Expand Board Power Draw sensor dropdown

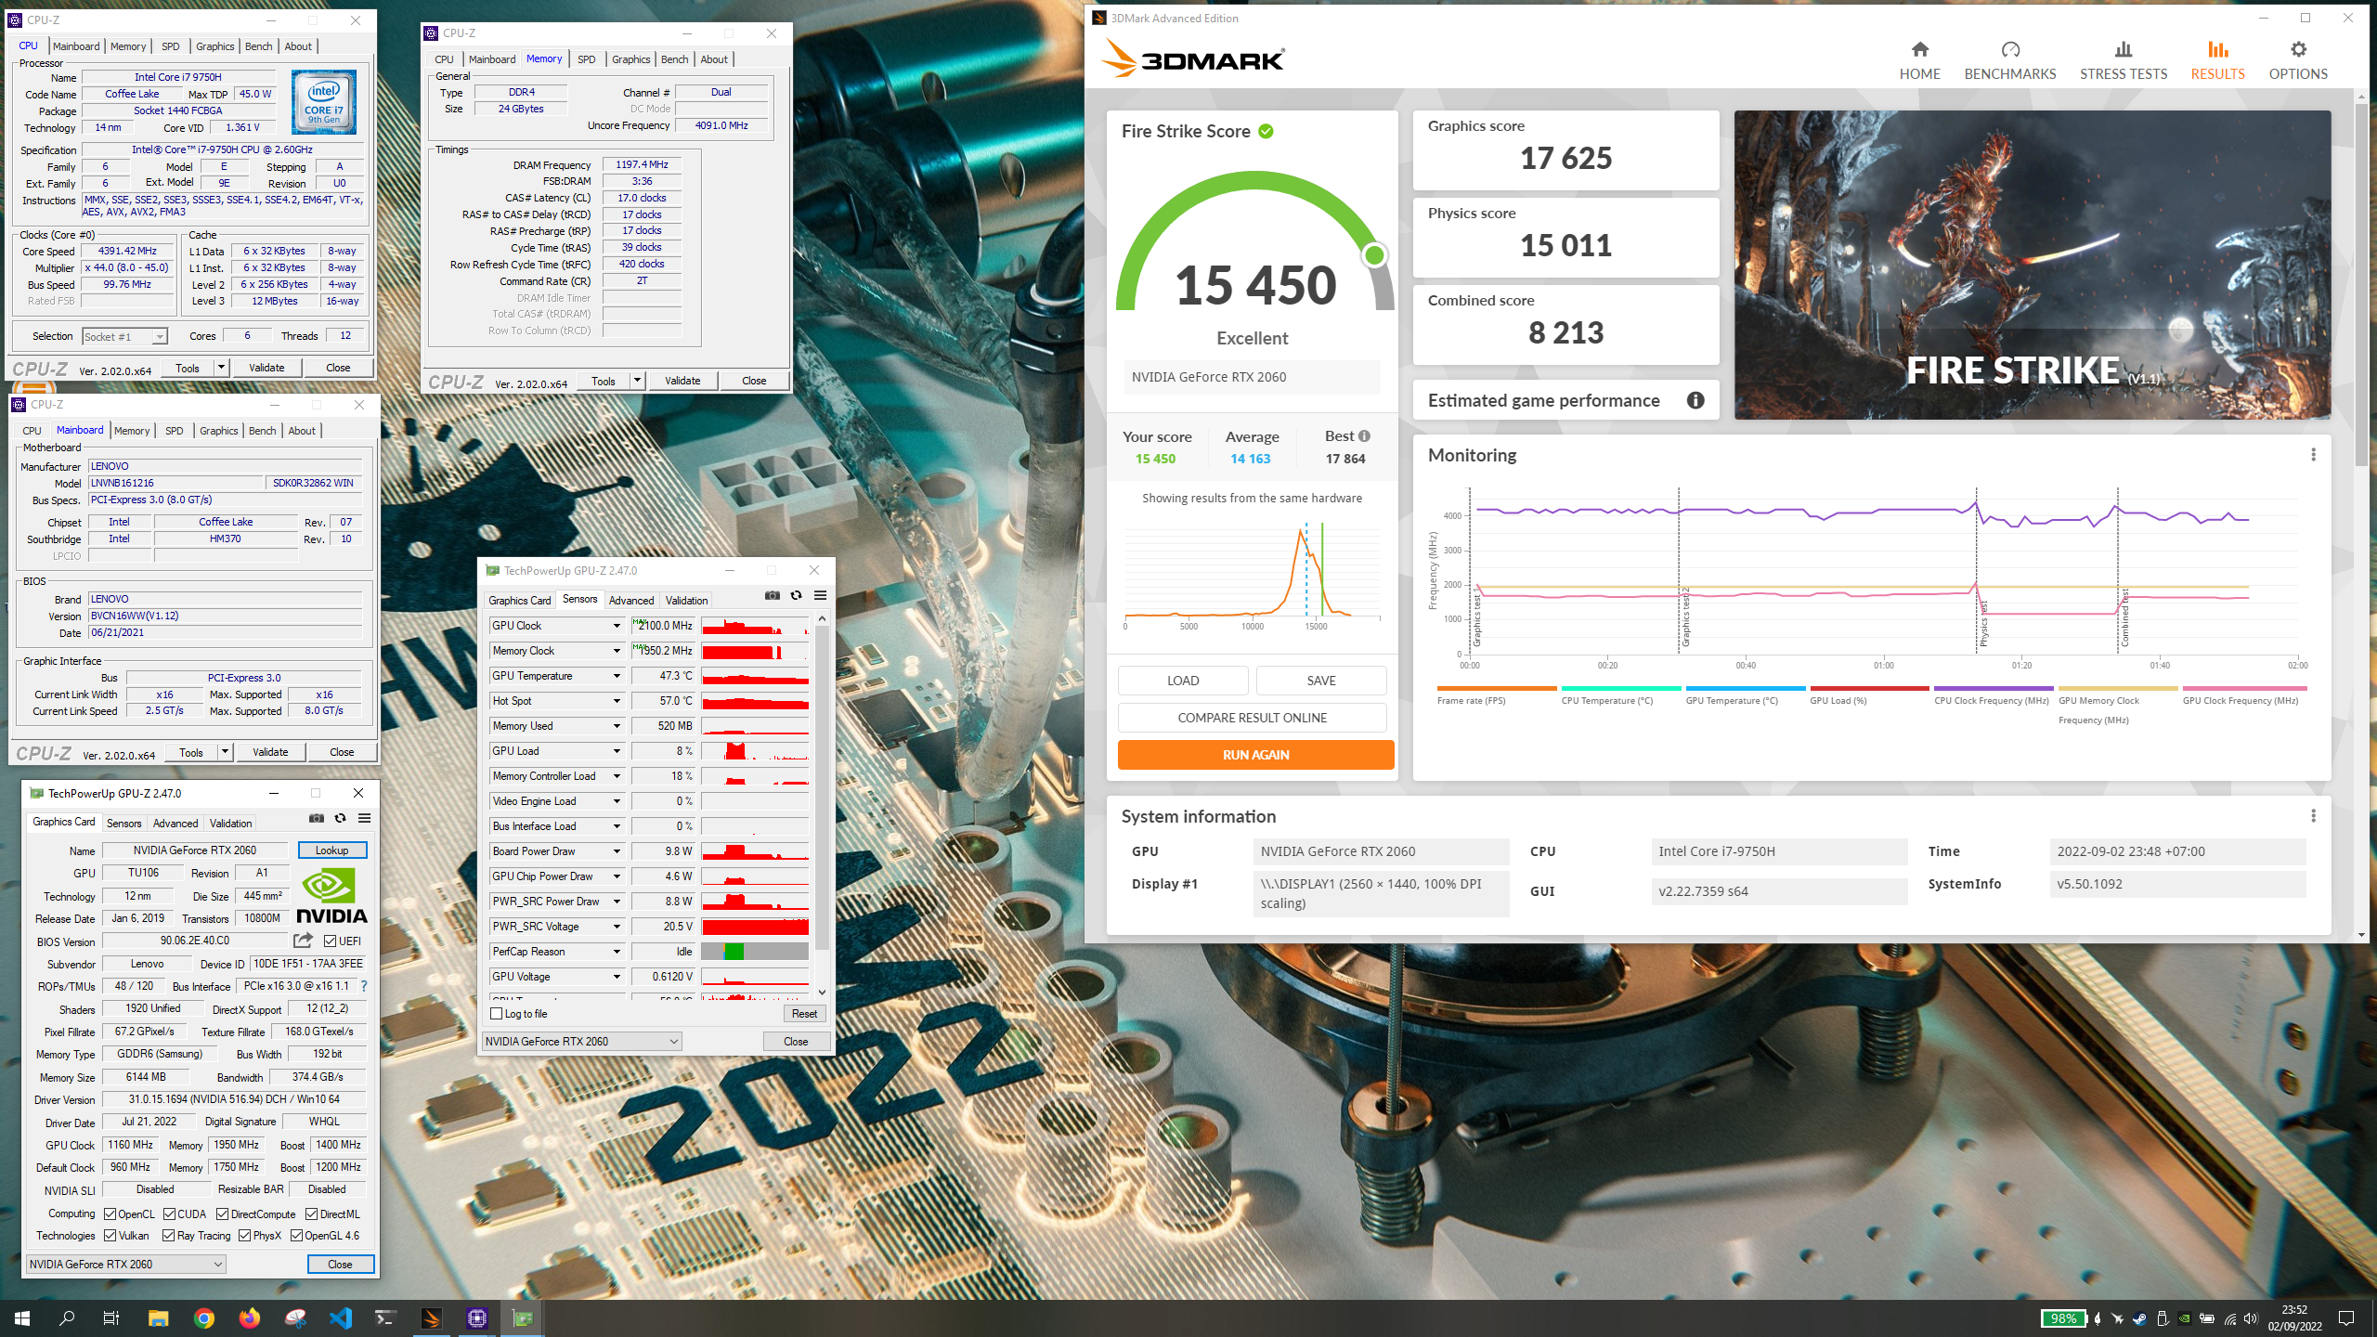pos(617,851)
